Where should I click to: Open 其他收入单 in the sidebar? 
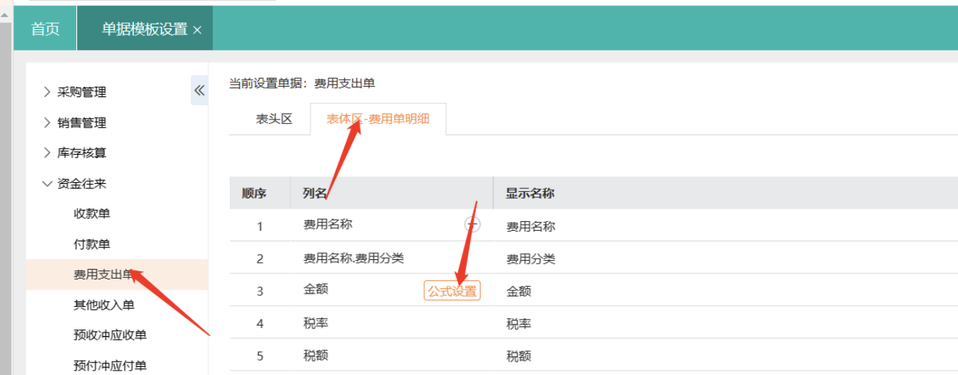pos(104,305)
